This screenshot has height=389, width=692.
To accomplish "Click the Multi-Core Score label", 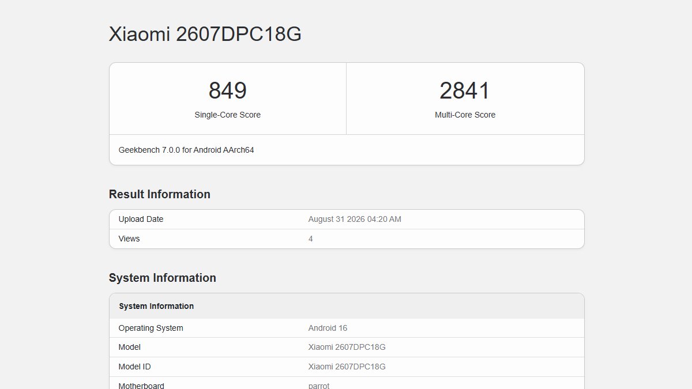I will [x=465, y=115].
